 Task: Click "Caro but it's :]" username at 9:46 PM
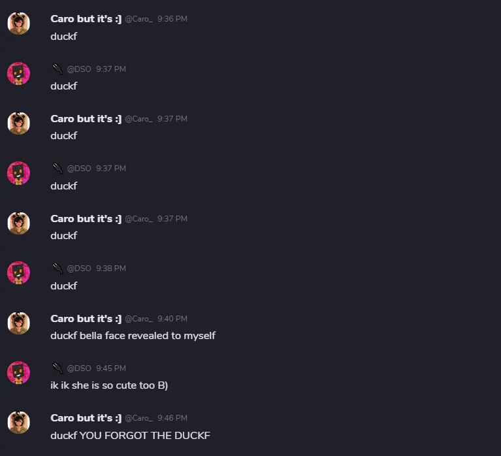[x=86, y=417]
